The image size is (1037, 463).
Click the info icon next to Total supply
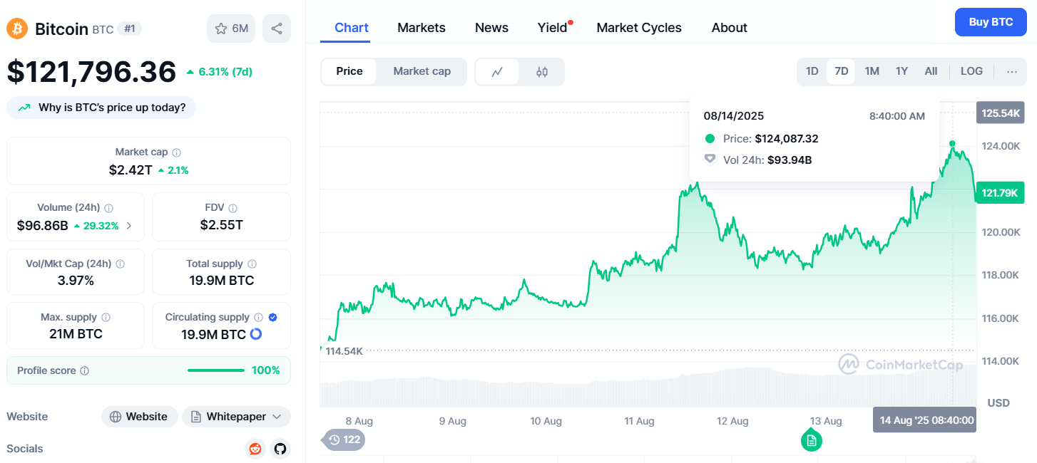coord(252,264)
